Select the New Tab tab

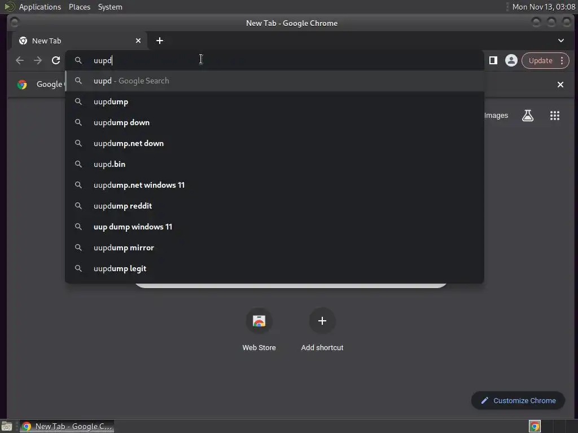click(x=79, y=41)
